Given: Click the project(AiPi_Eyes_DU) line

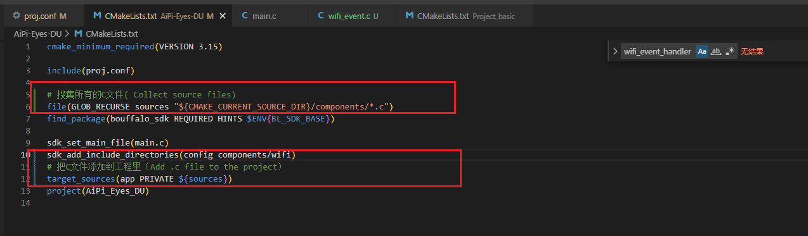Looking at the screenshot, I should click(98, 190).
